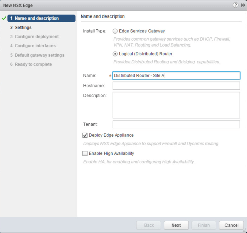The image size is (247, 233).
Task: Select Logical (Distributed) Router option
Action: coord(115,54)
